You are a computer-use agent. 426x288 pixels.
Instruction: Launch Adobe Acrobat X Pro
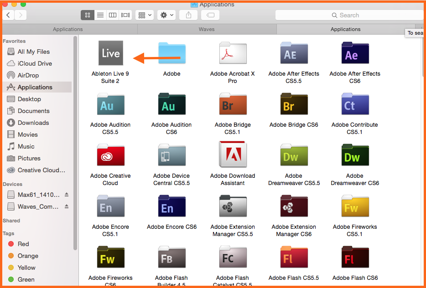point(233,53)
